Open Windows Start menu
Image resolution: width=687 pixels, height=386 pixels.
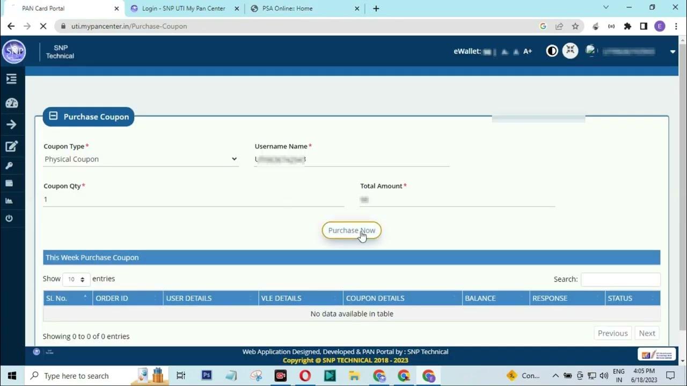(12, 376)
